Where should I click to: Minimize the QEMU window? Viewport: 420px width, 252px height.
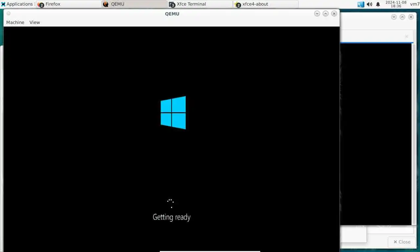point(317,13)
